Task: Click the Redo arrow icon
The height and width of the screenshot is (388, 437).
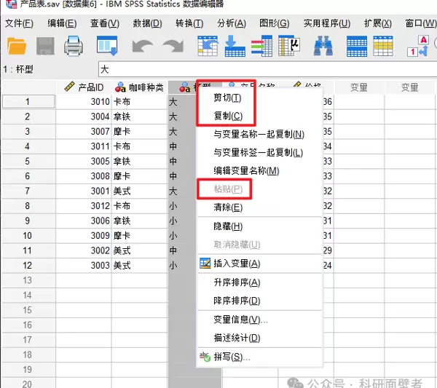Action: pyautogui.click(x=173, y=47)
